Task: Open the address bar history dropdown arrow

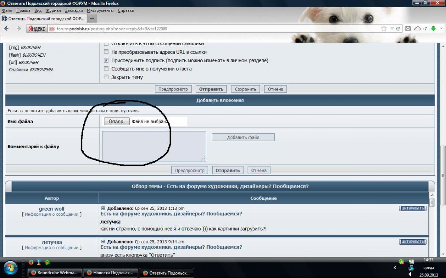Action: tap(391, 29)
